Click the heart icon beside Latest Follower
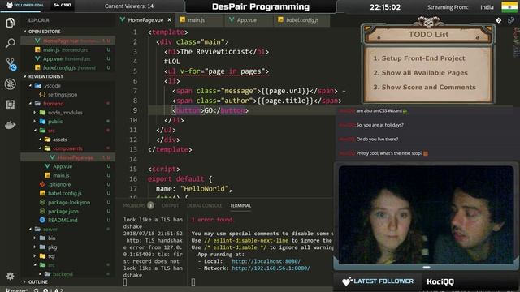The image size is (520, 292). click(x=347, y=281)
